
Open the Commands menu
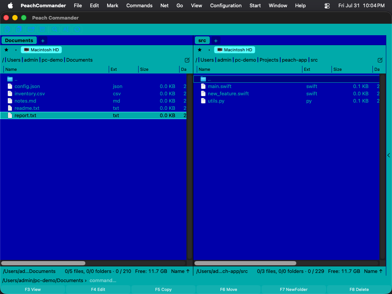(139, 5)
